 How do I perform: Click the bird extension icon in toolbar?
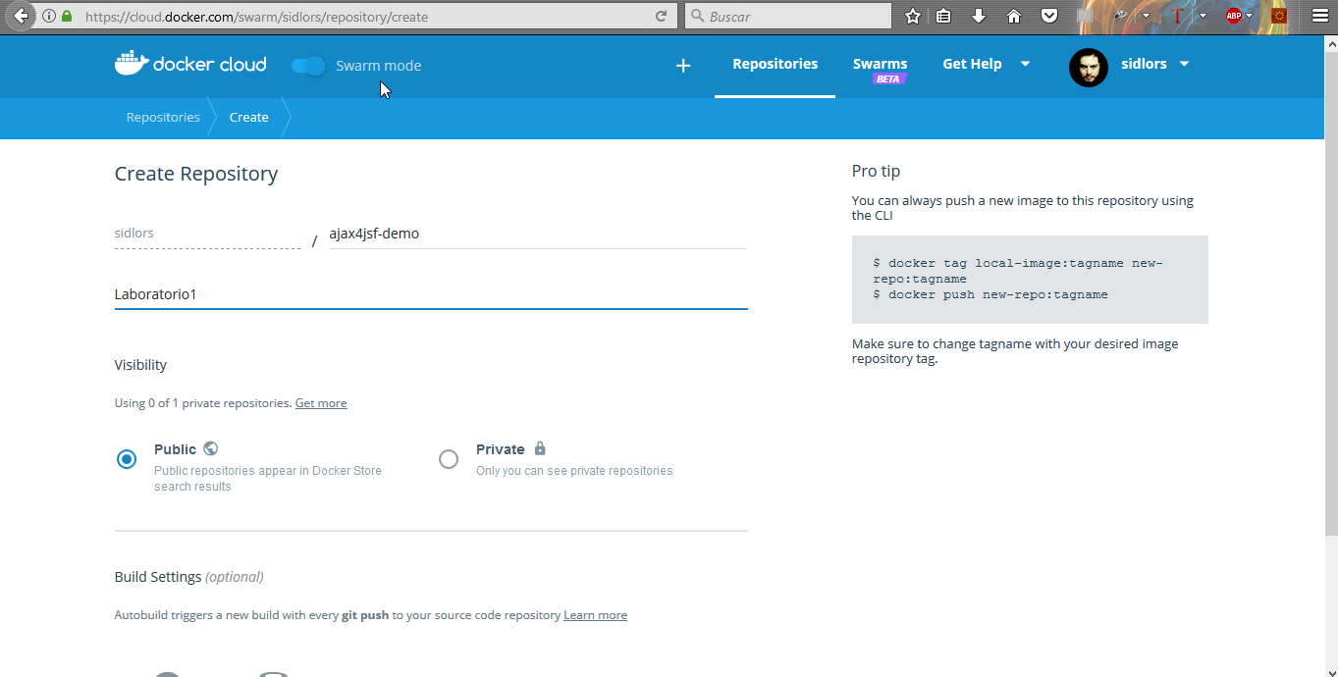point(1120,16)
